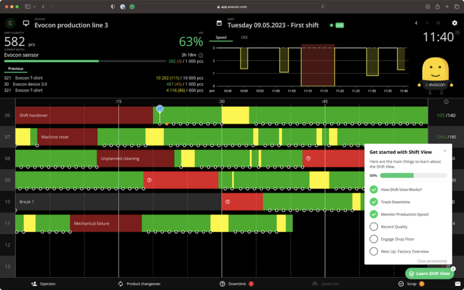Open Downtime in bottom bar
Screen dimensions: 464x290
click(x=237, y=284)
